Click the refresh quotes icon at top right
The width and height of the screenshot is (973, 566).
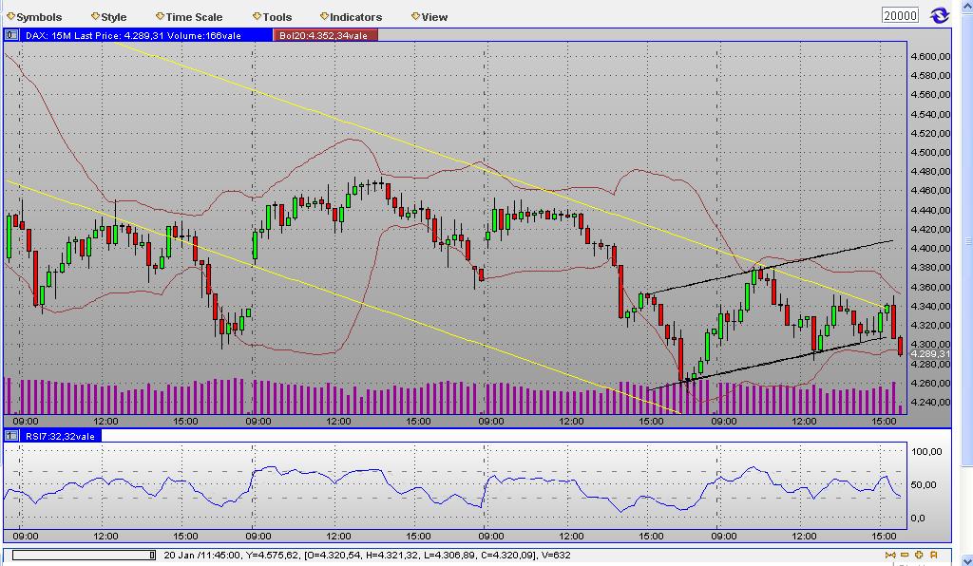pos(939,15)
